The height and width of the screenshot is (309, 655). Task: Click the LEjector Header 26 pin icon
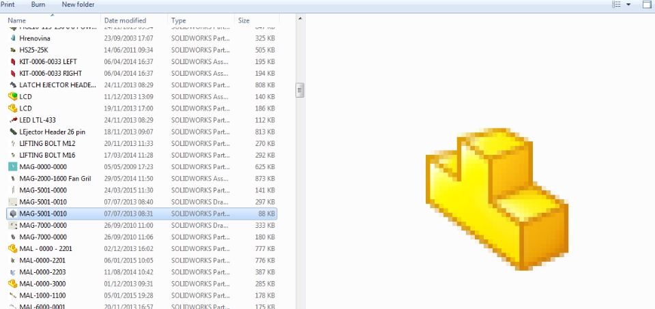pos(12,132)
